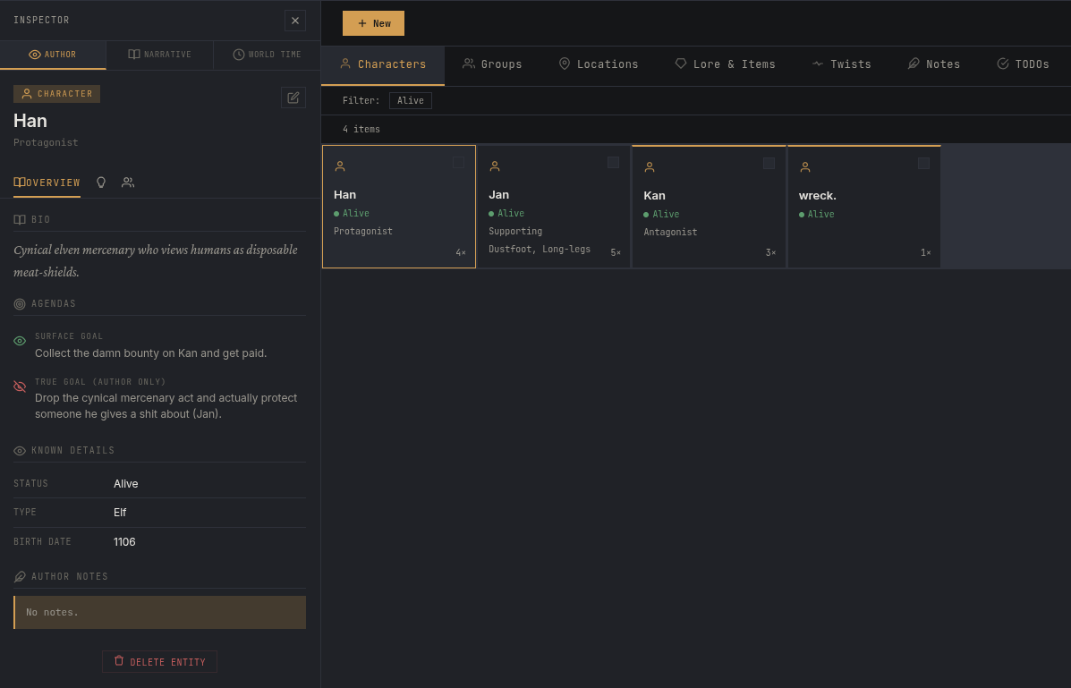Click the 1× count on wreck. card
The image size is (1071, 688).
click(x=925, y=253)
